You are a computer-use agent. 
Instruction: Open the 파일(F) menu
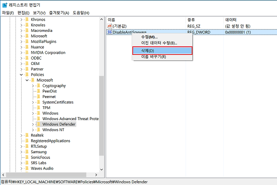[8, 13]
